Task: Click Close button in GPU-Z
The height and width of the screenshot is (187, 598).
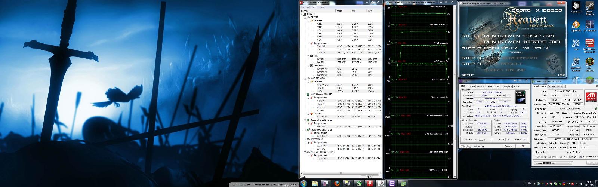Action: coord(592,163)
